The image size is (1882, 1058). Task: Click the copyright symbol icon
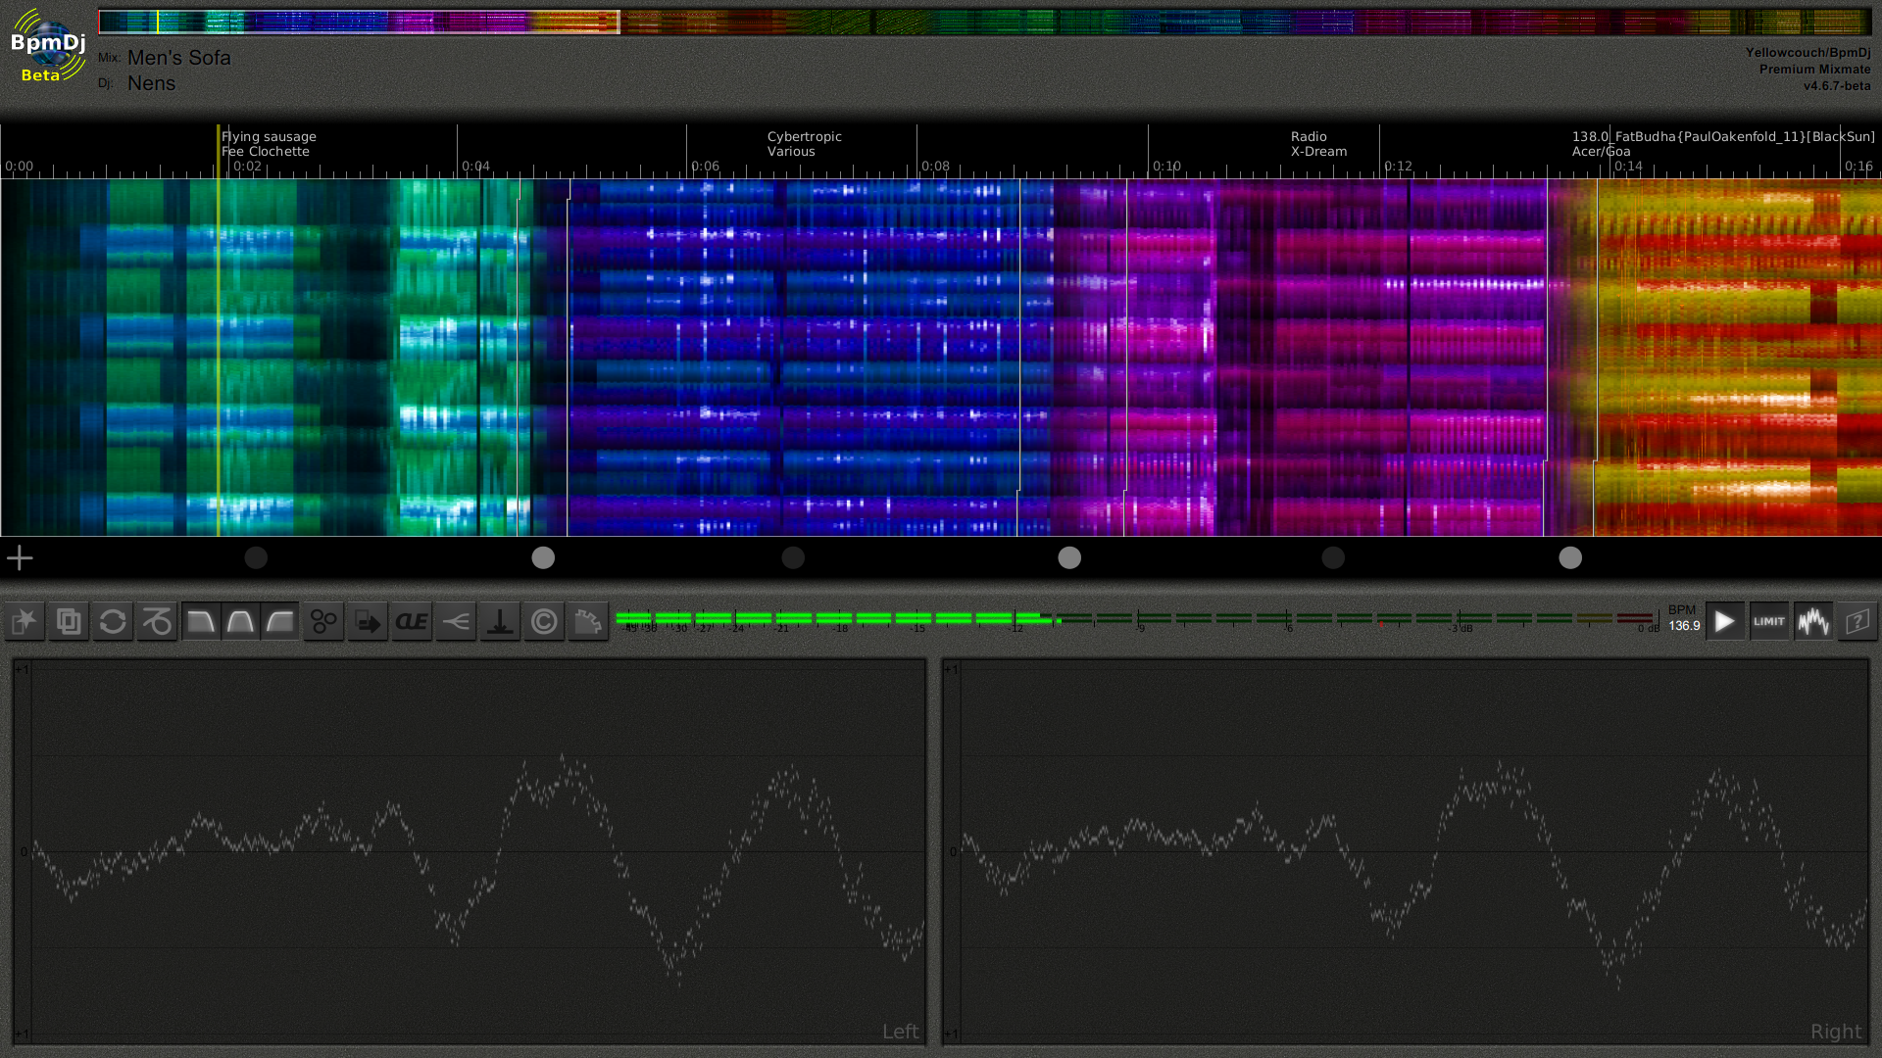(x=544, y=621)
